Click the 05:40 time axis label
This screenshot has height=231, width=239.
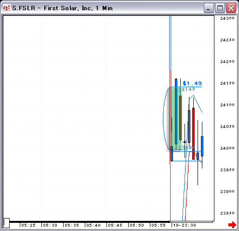pyautogui.click(x=93, y=225)
